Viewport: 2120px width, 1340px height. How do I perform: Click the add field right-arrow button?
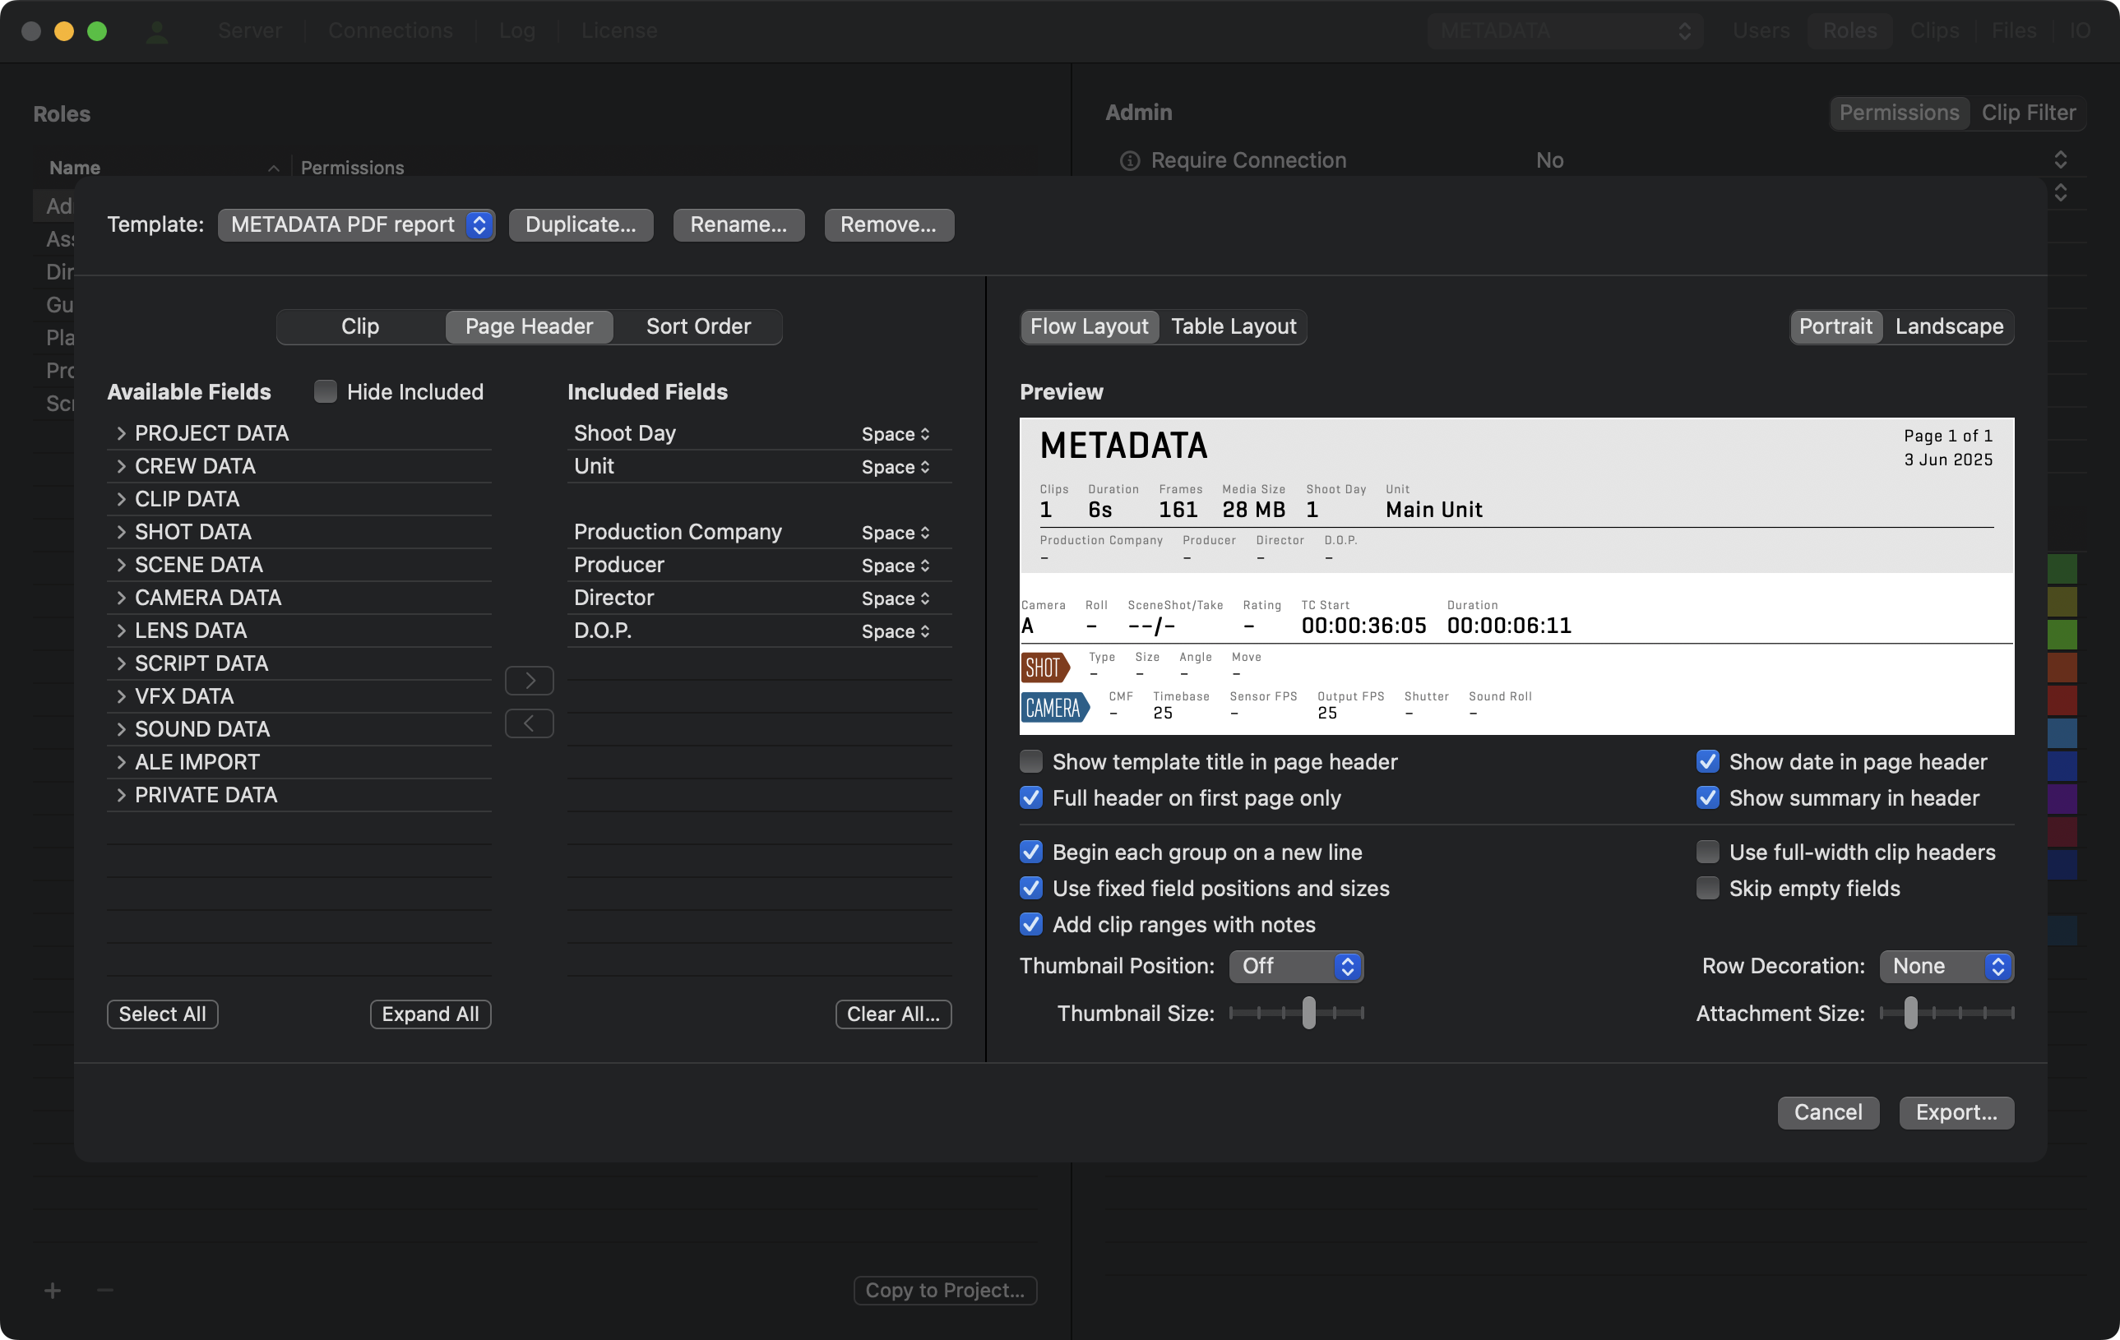(x=529, y=680)
